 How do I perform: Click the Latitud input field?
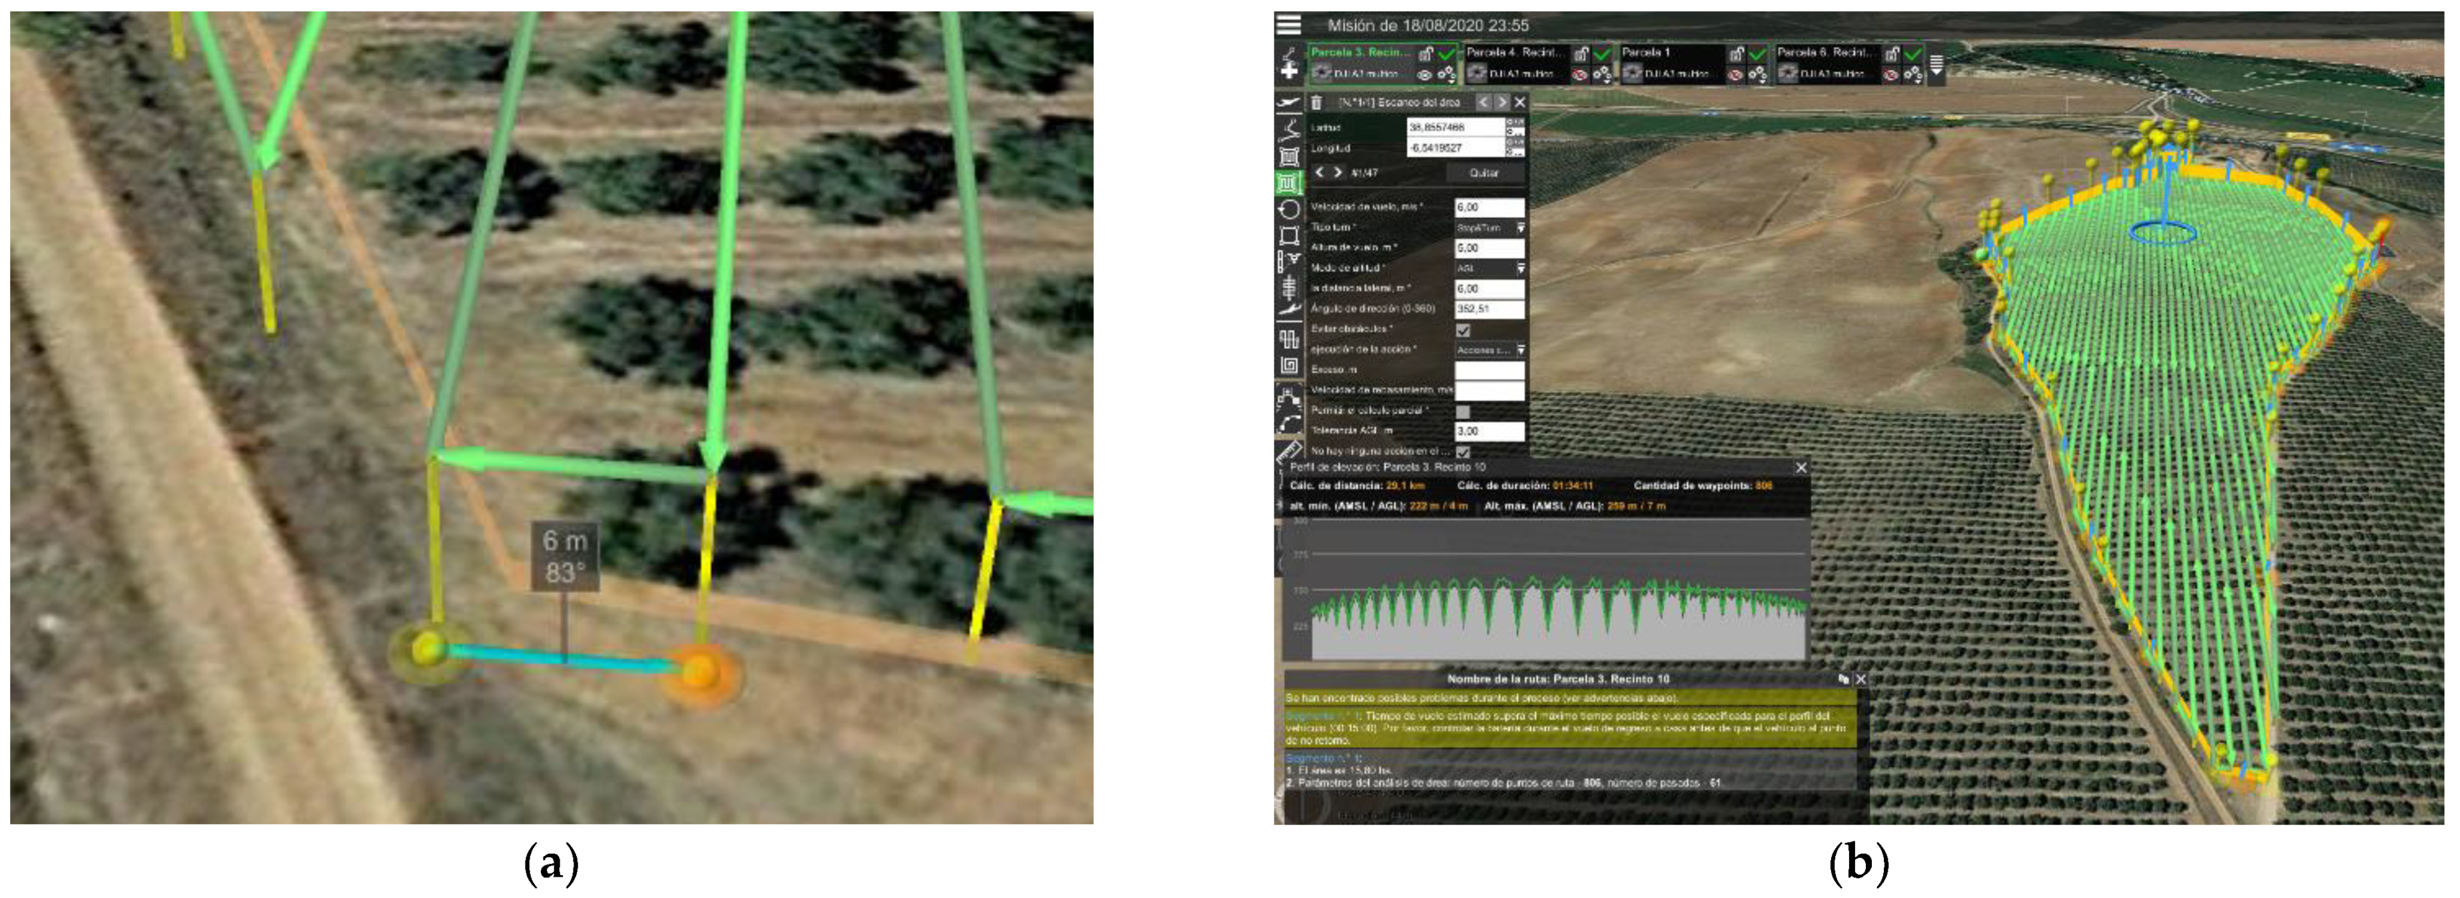1457,127
